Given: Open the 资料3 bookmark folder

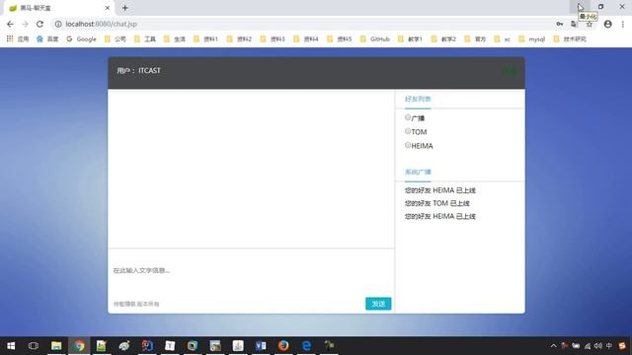Looking at the screenshot, I should pyautogui.click(x=273, y=39).
